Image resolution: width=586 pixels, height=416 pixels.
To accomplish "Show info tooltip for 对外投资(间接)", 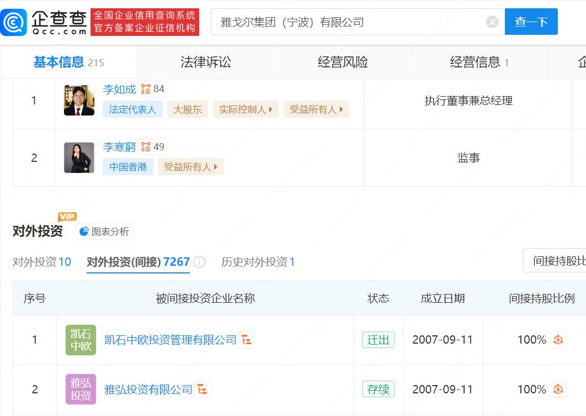I will [x=200, y=262].
